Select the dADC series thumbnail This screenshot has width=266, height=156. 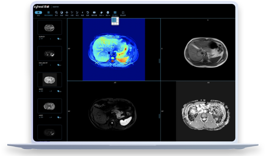(x=49, y=80)
